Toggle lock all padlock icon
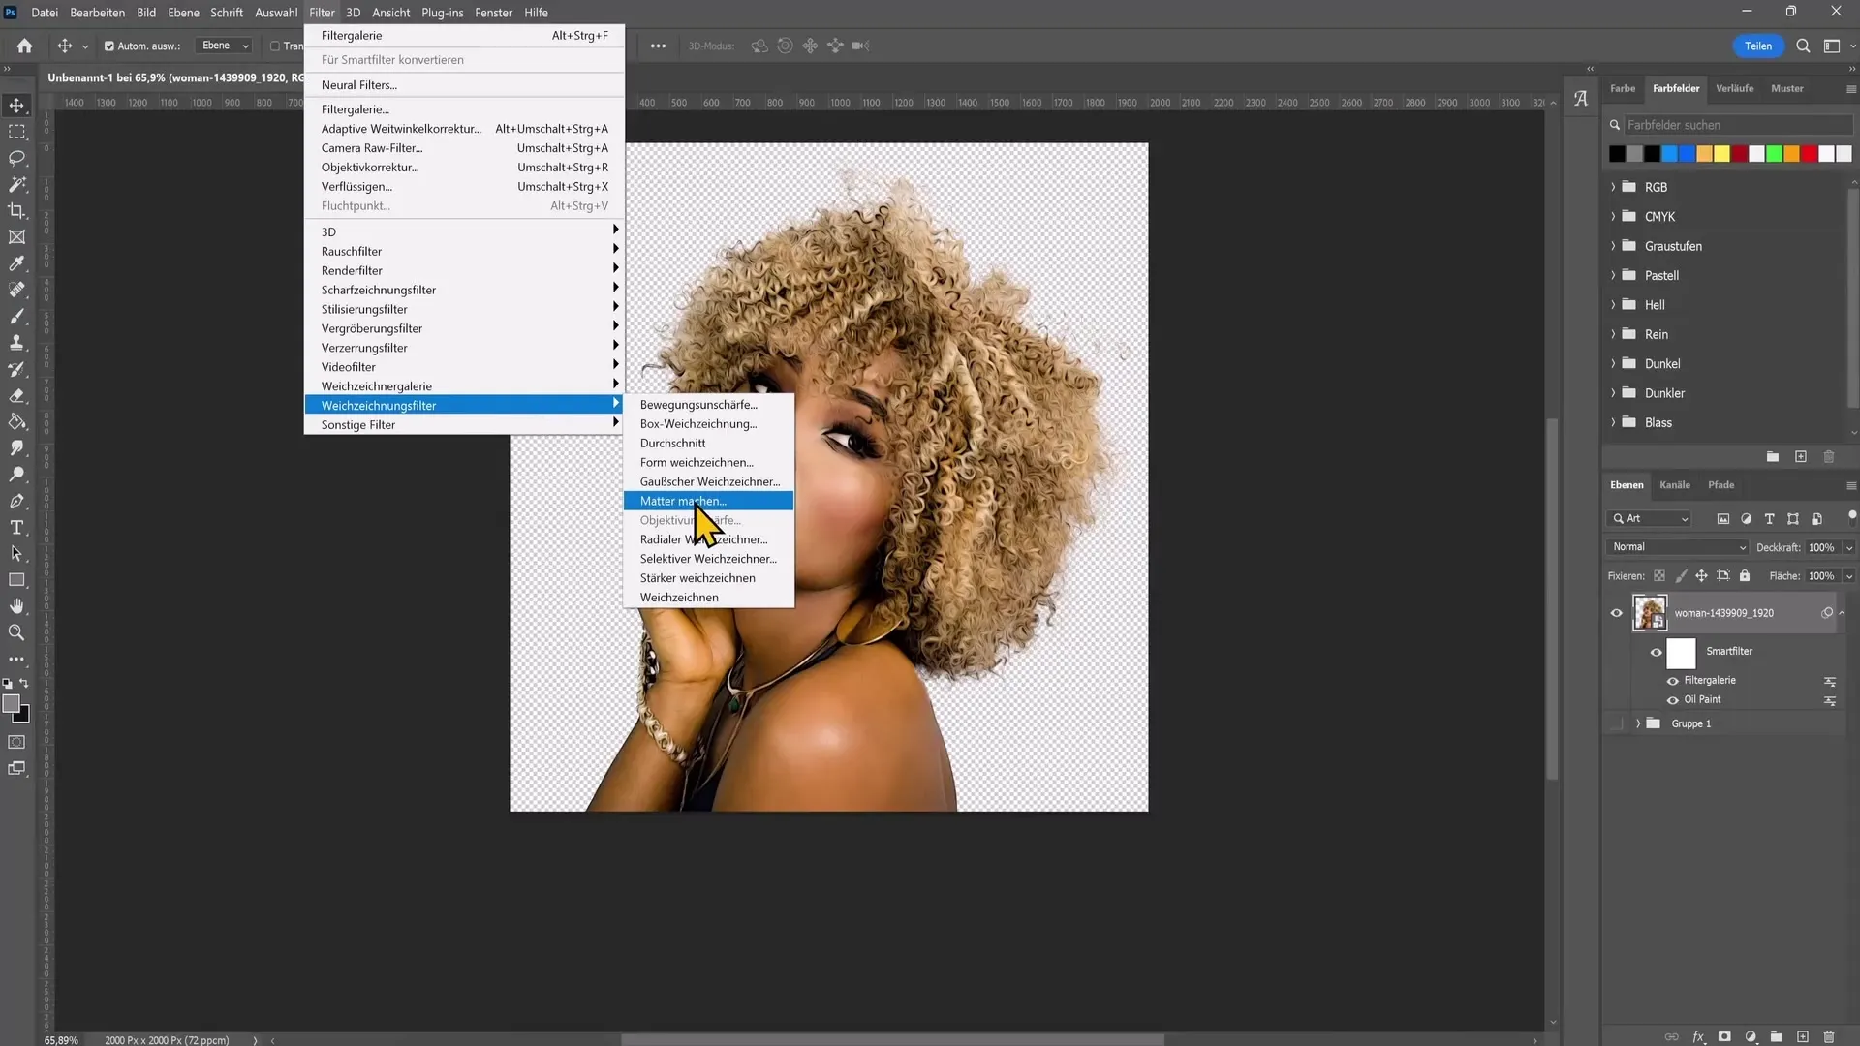Viewport: 1860px width, 1046px height. (x=1745, y=575)
